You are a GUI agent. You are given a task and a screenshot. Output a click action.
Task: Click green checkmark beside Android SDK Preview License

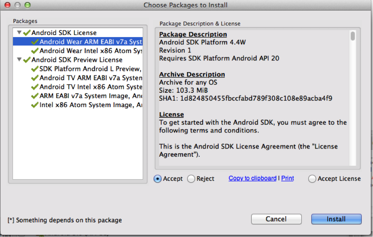click(27, 60)
